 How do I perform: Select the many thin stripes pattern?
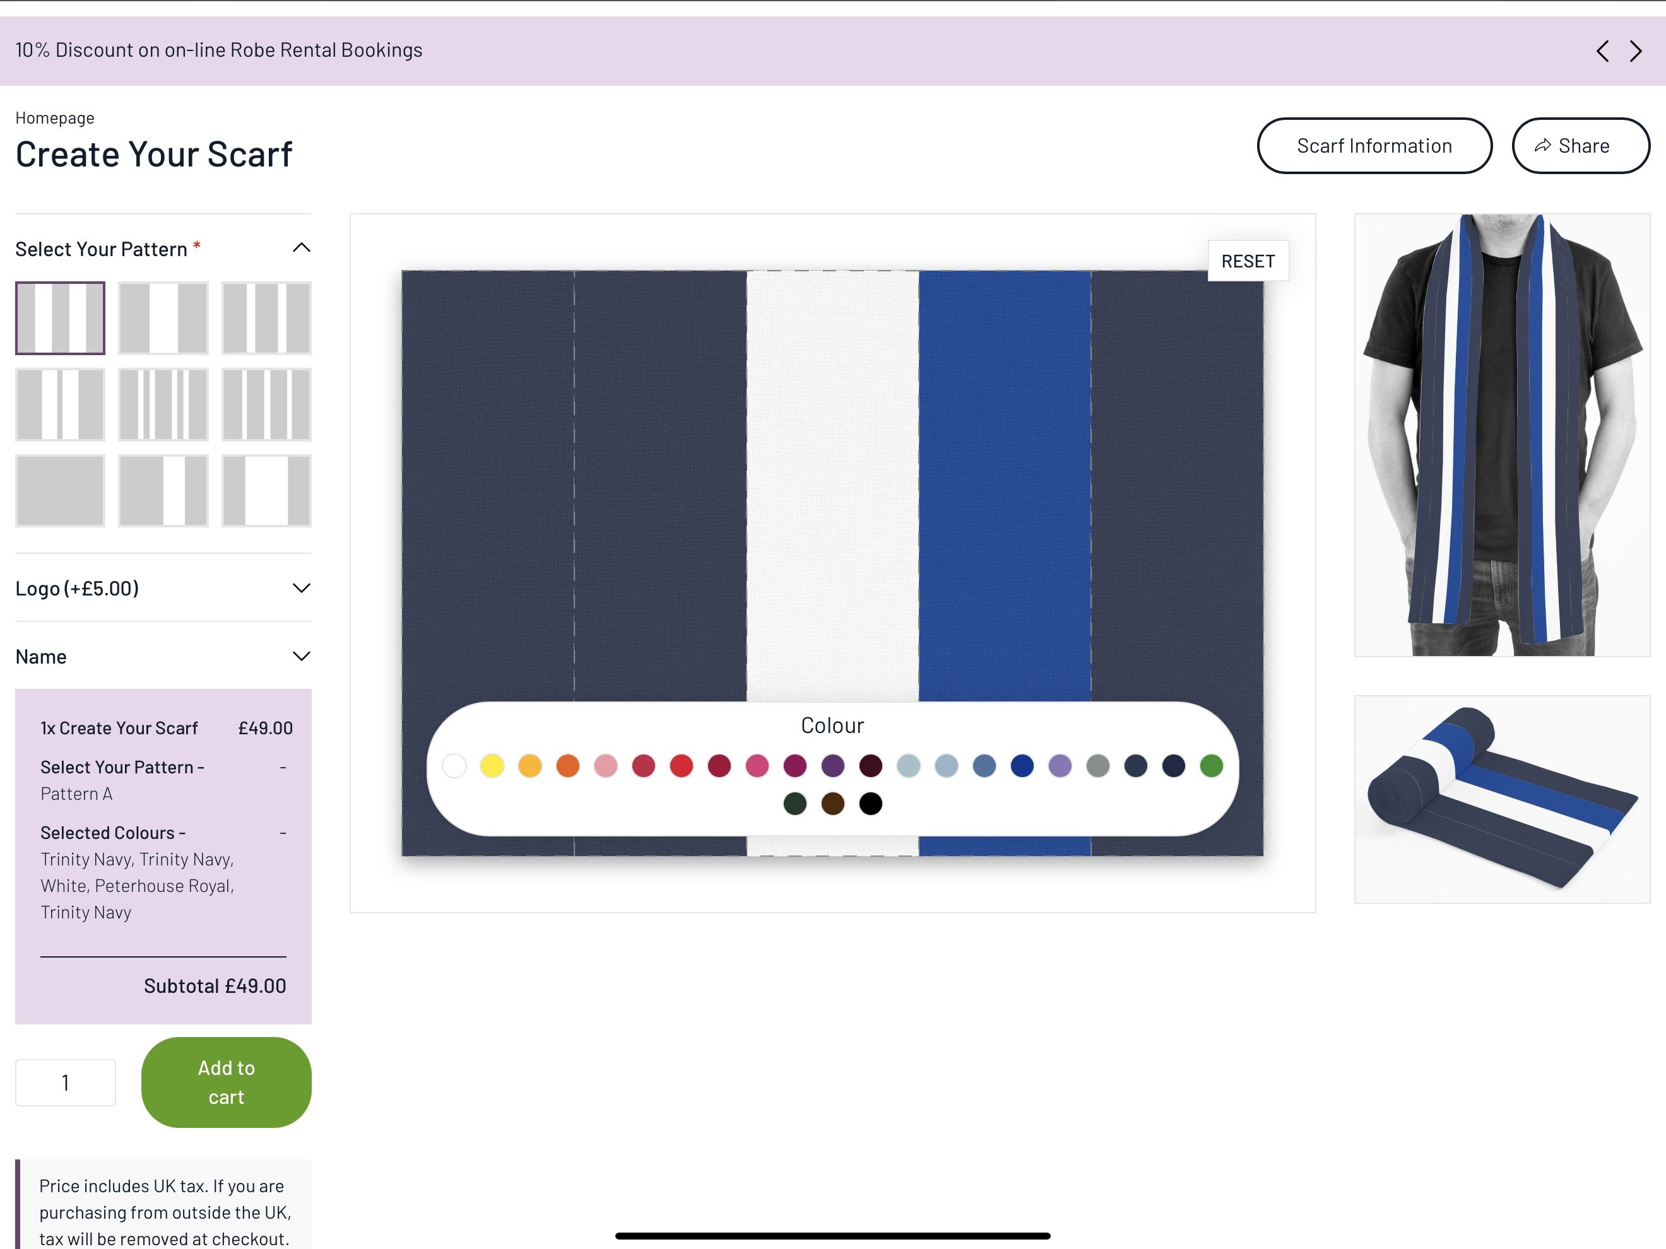coord(163,404)
